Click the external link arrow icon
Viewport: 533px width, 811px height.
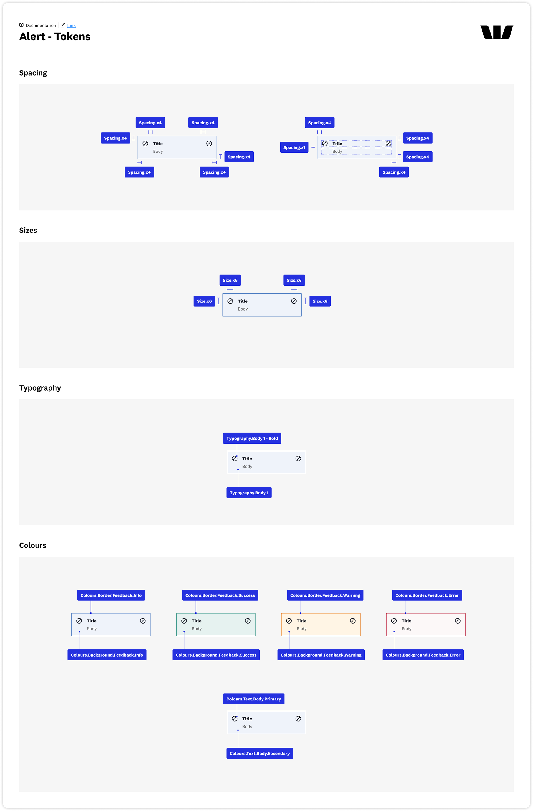click(63, 26)
